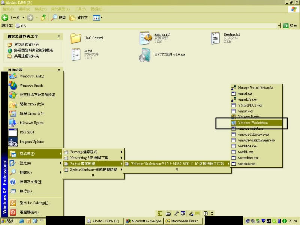Launch vnetlib.exe from the menu
The image size is (300, 225).
[x=256, y=152]
